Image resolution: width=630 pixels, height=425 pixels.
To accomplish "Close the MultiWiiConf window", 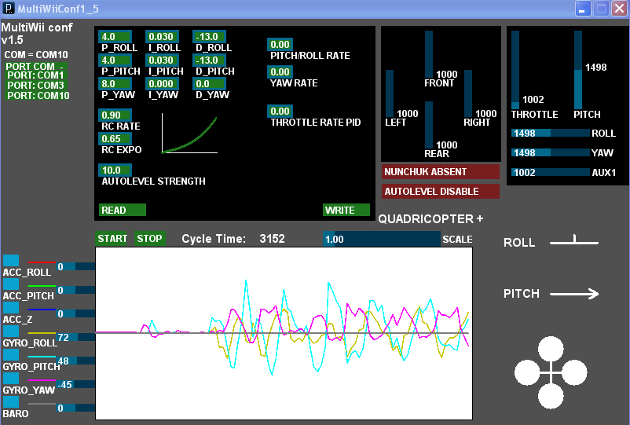I will [x=620, y=9].
